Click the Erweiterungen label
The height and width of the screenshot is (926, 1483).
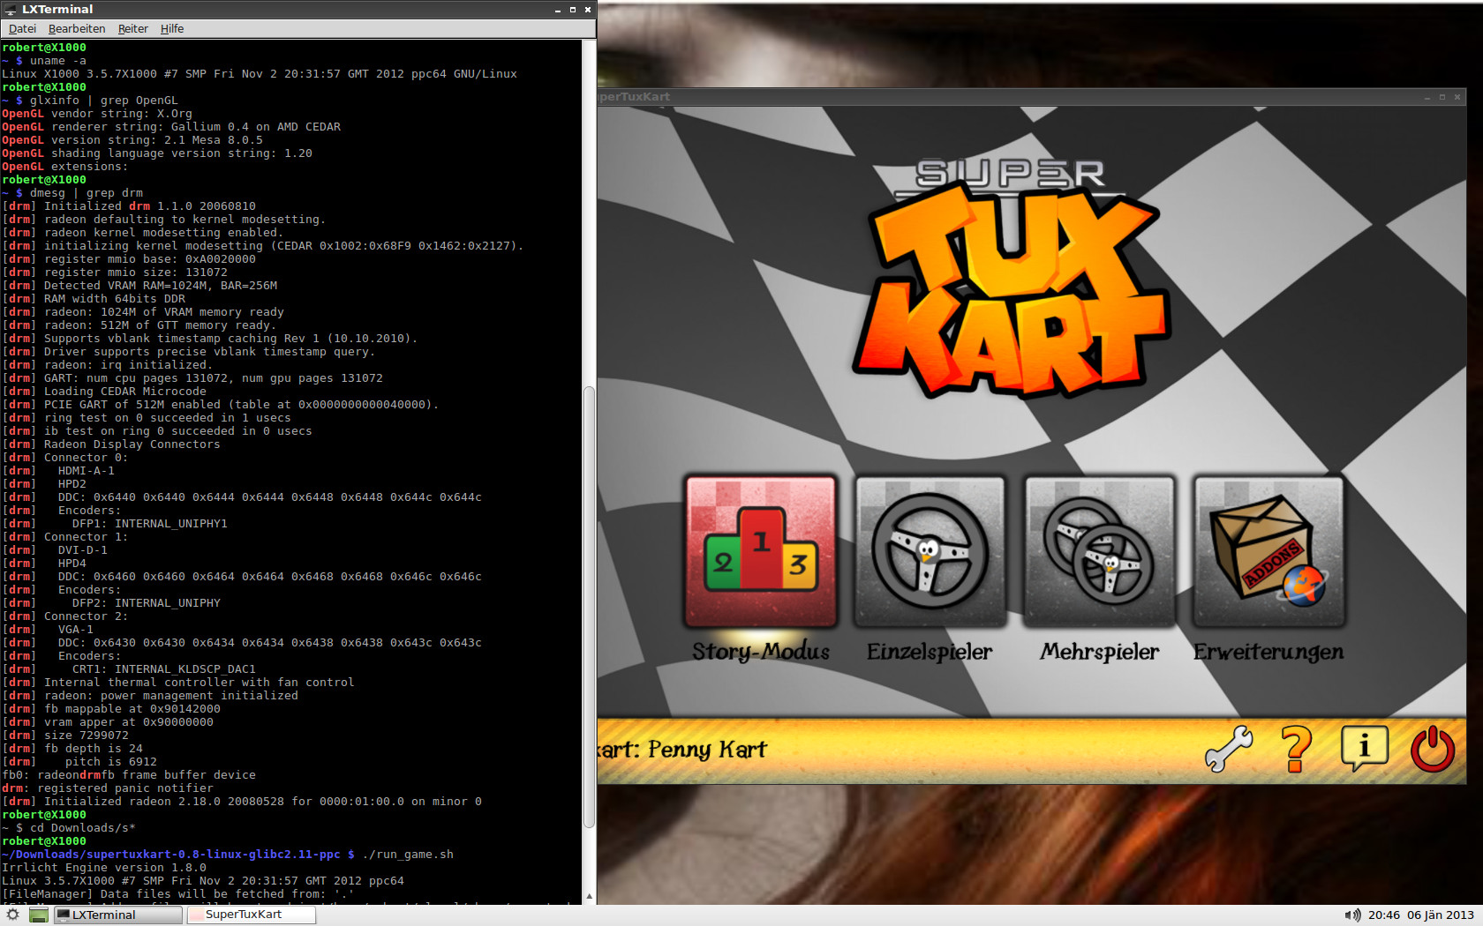(1268, 652)
